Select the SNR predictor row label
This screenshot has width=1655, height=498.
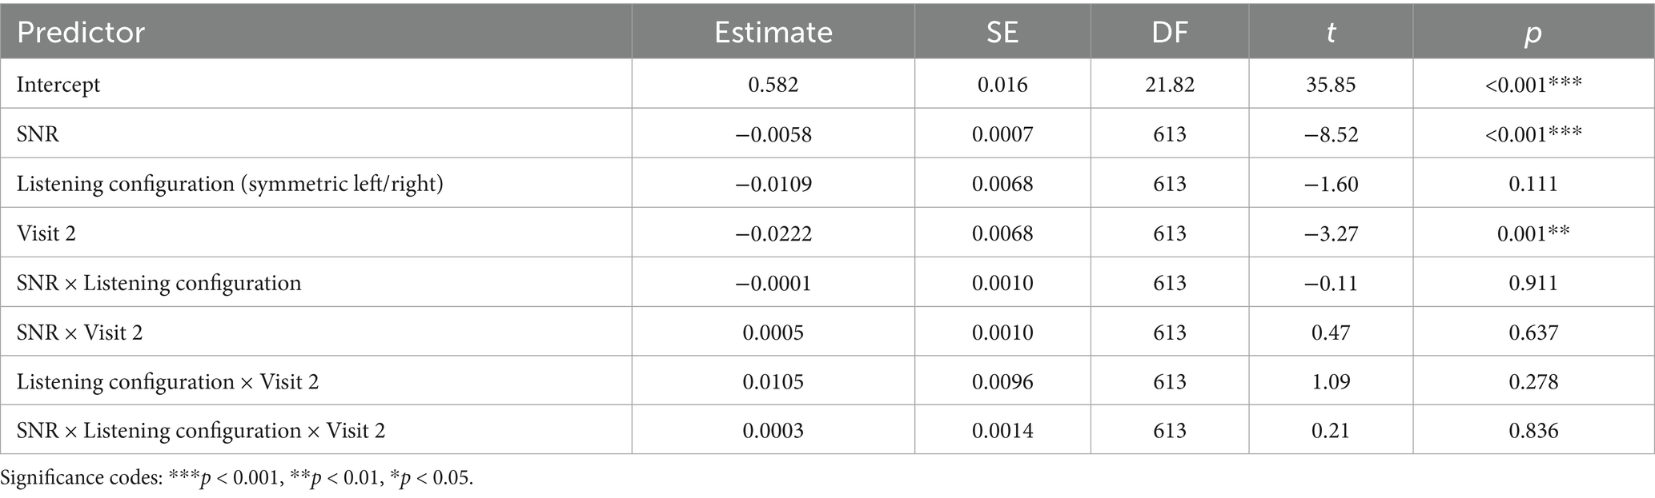(38, 134)
